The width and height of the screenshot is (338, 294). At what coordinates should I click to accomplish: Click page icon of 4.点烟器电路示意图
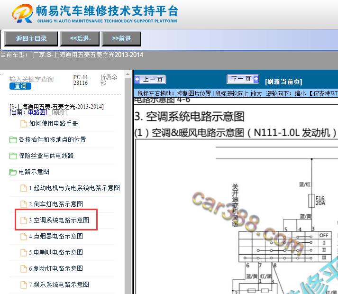(x=24, y=237)
